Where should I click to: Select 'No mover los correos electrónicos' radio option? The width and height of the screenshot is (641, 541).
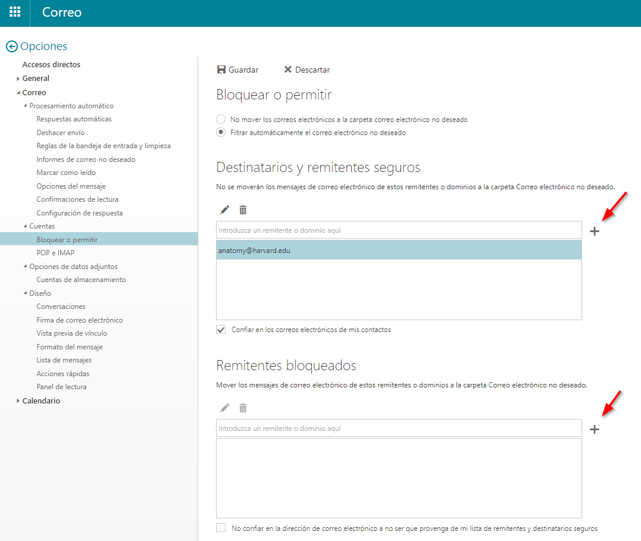point(221,119)
